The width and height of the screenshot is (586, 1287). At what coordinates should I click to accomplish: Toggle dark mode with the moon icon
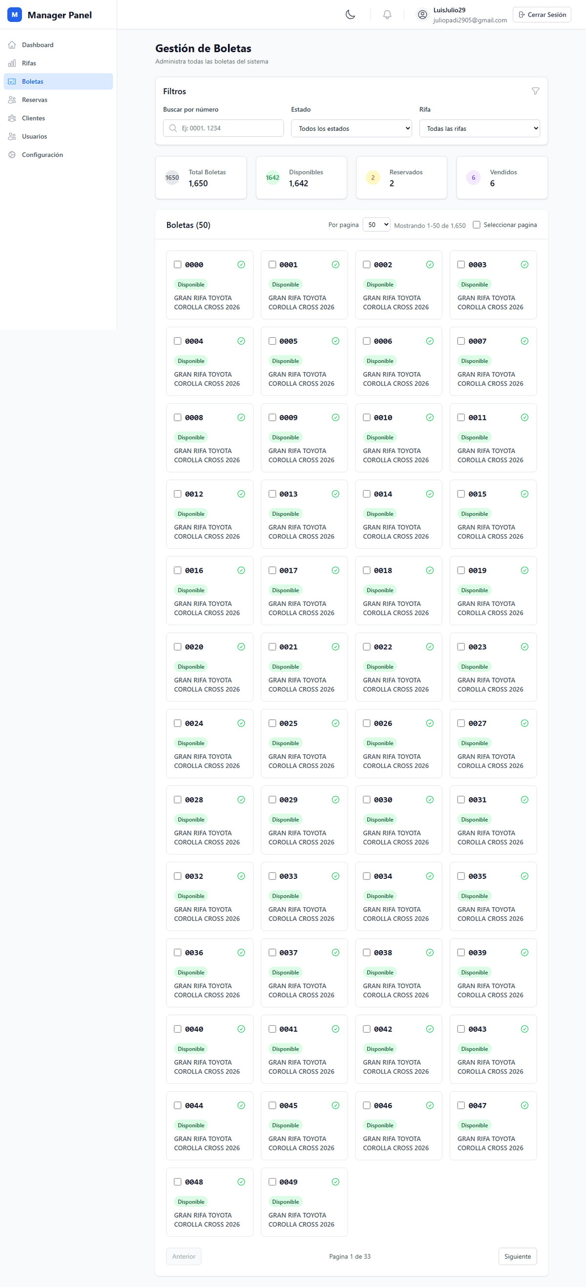coord(350,15)
